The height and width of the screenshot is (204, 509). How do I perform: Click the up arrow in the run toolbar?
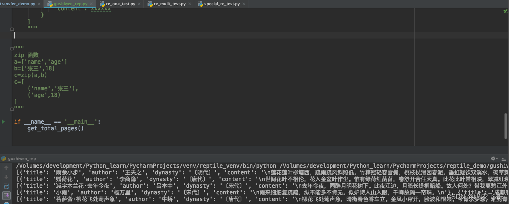pyautogui.click(x=6, y=168)
